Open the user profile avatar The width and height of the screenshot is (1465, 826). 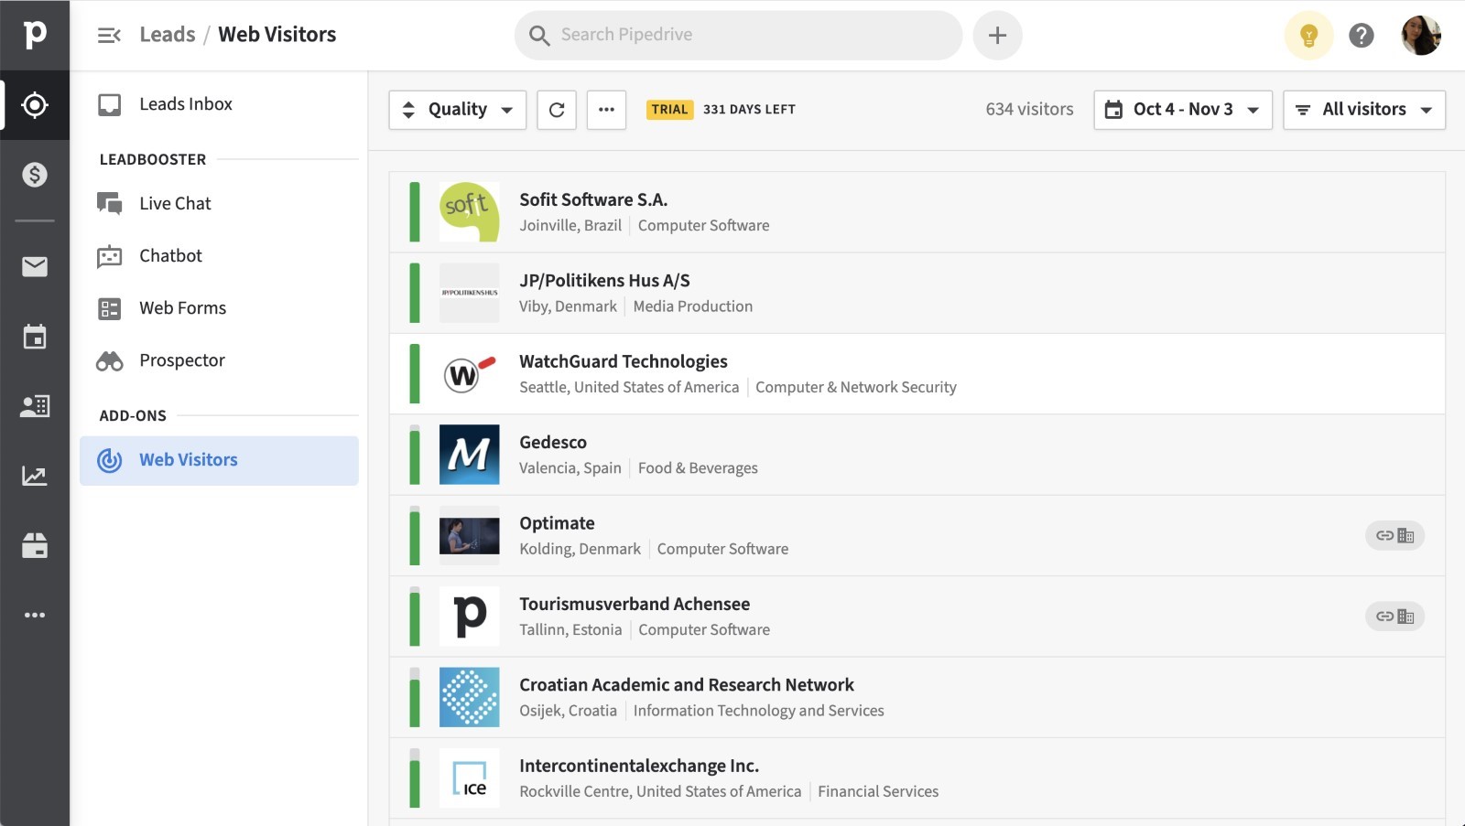point(1421,36)
